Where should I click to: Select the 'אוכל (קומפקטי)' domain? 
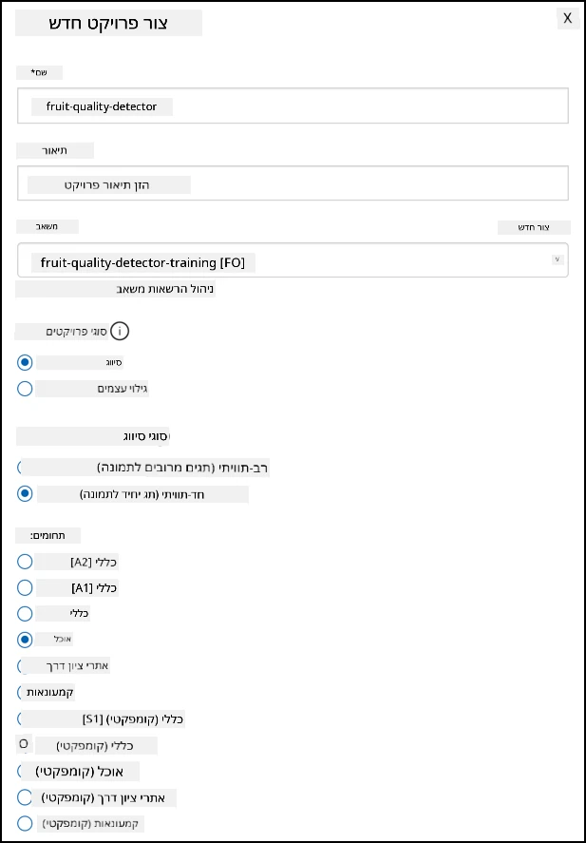(20, 771)
